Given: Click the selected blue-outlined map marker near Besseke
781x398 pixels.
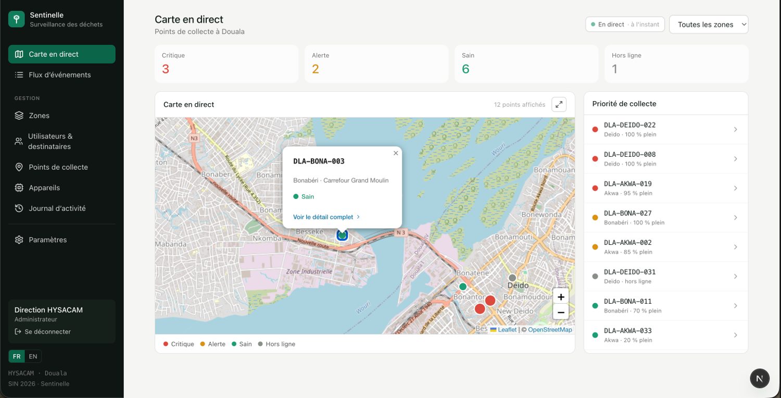Looking at the screenshot, I should [342, 235].
